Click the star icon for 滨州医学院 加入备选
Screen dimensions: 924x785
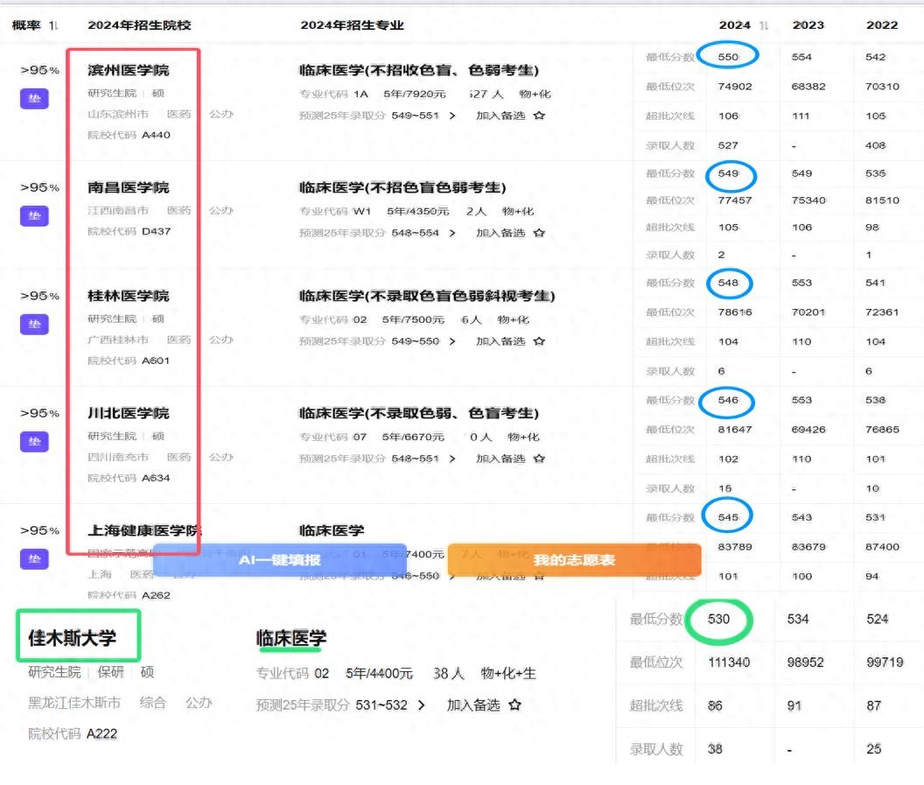[539, 116]
